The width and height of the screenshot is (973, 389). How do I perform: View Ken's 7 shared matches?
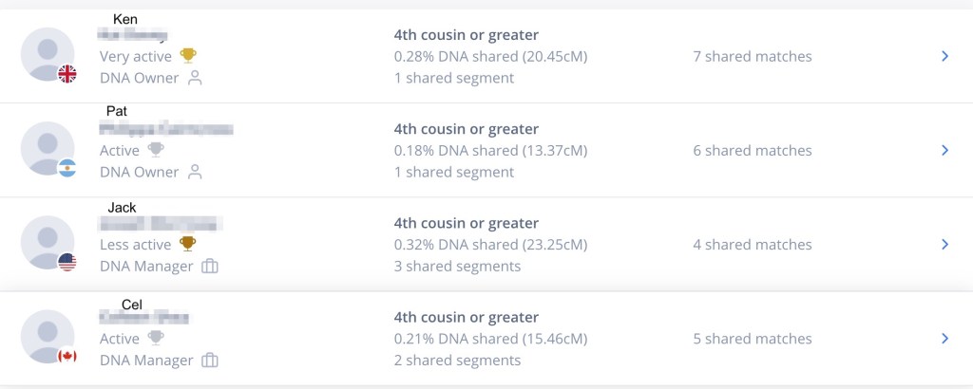point(752,56)
